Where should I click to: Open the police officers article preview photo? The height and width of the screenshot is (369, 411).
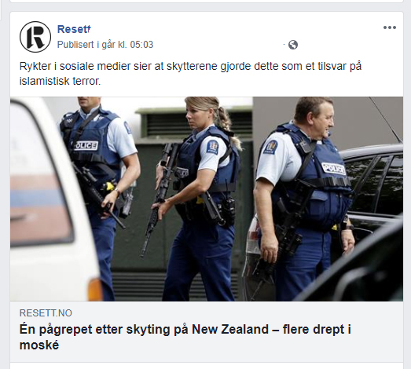207,199
